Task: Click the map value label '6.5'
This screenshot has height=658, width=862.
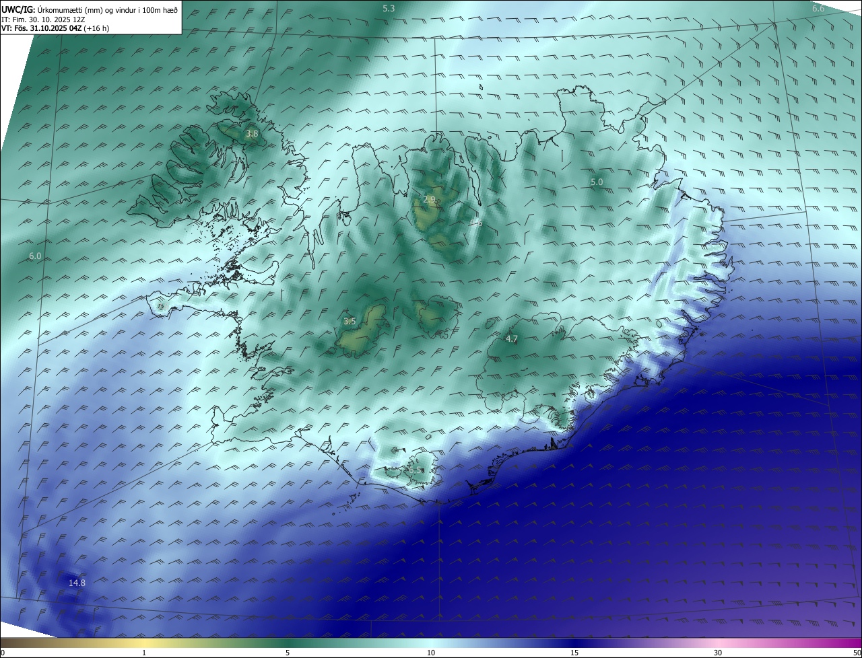Action: click(x=414, y=469)
